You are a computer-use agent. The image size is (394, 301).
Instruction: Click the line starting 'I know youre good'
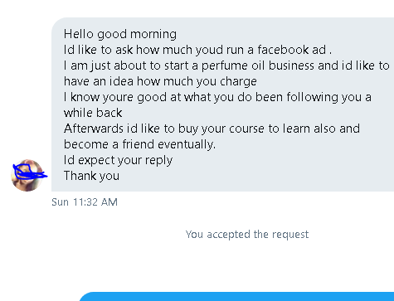[x=217, y=97]
